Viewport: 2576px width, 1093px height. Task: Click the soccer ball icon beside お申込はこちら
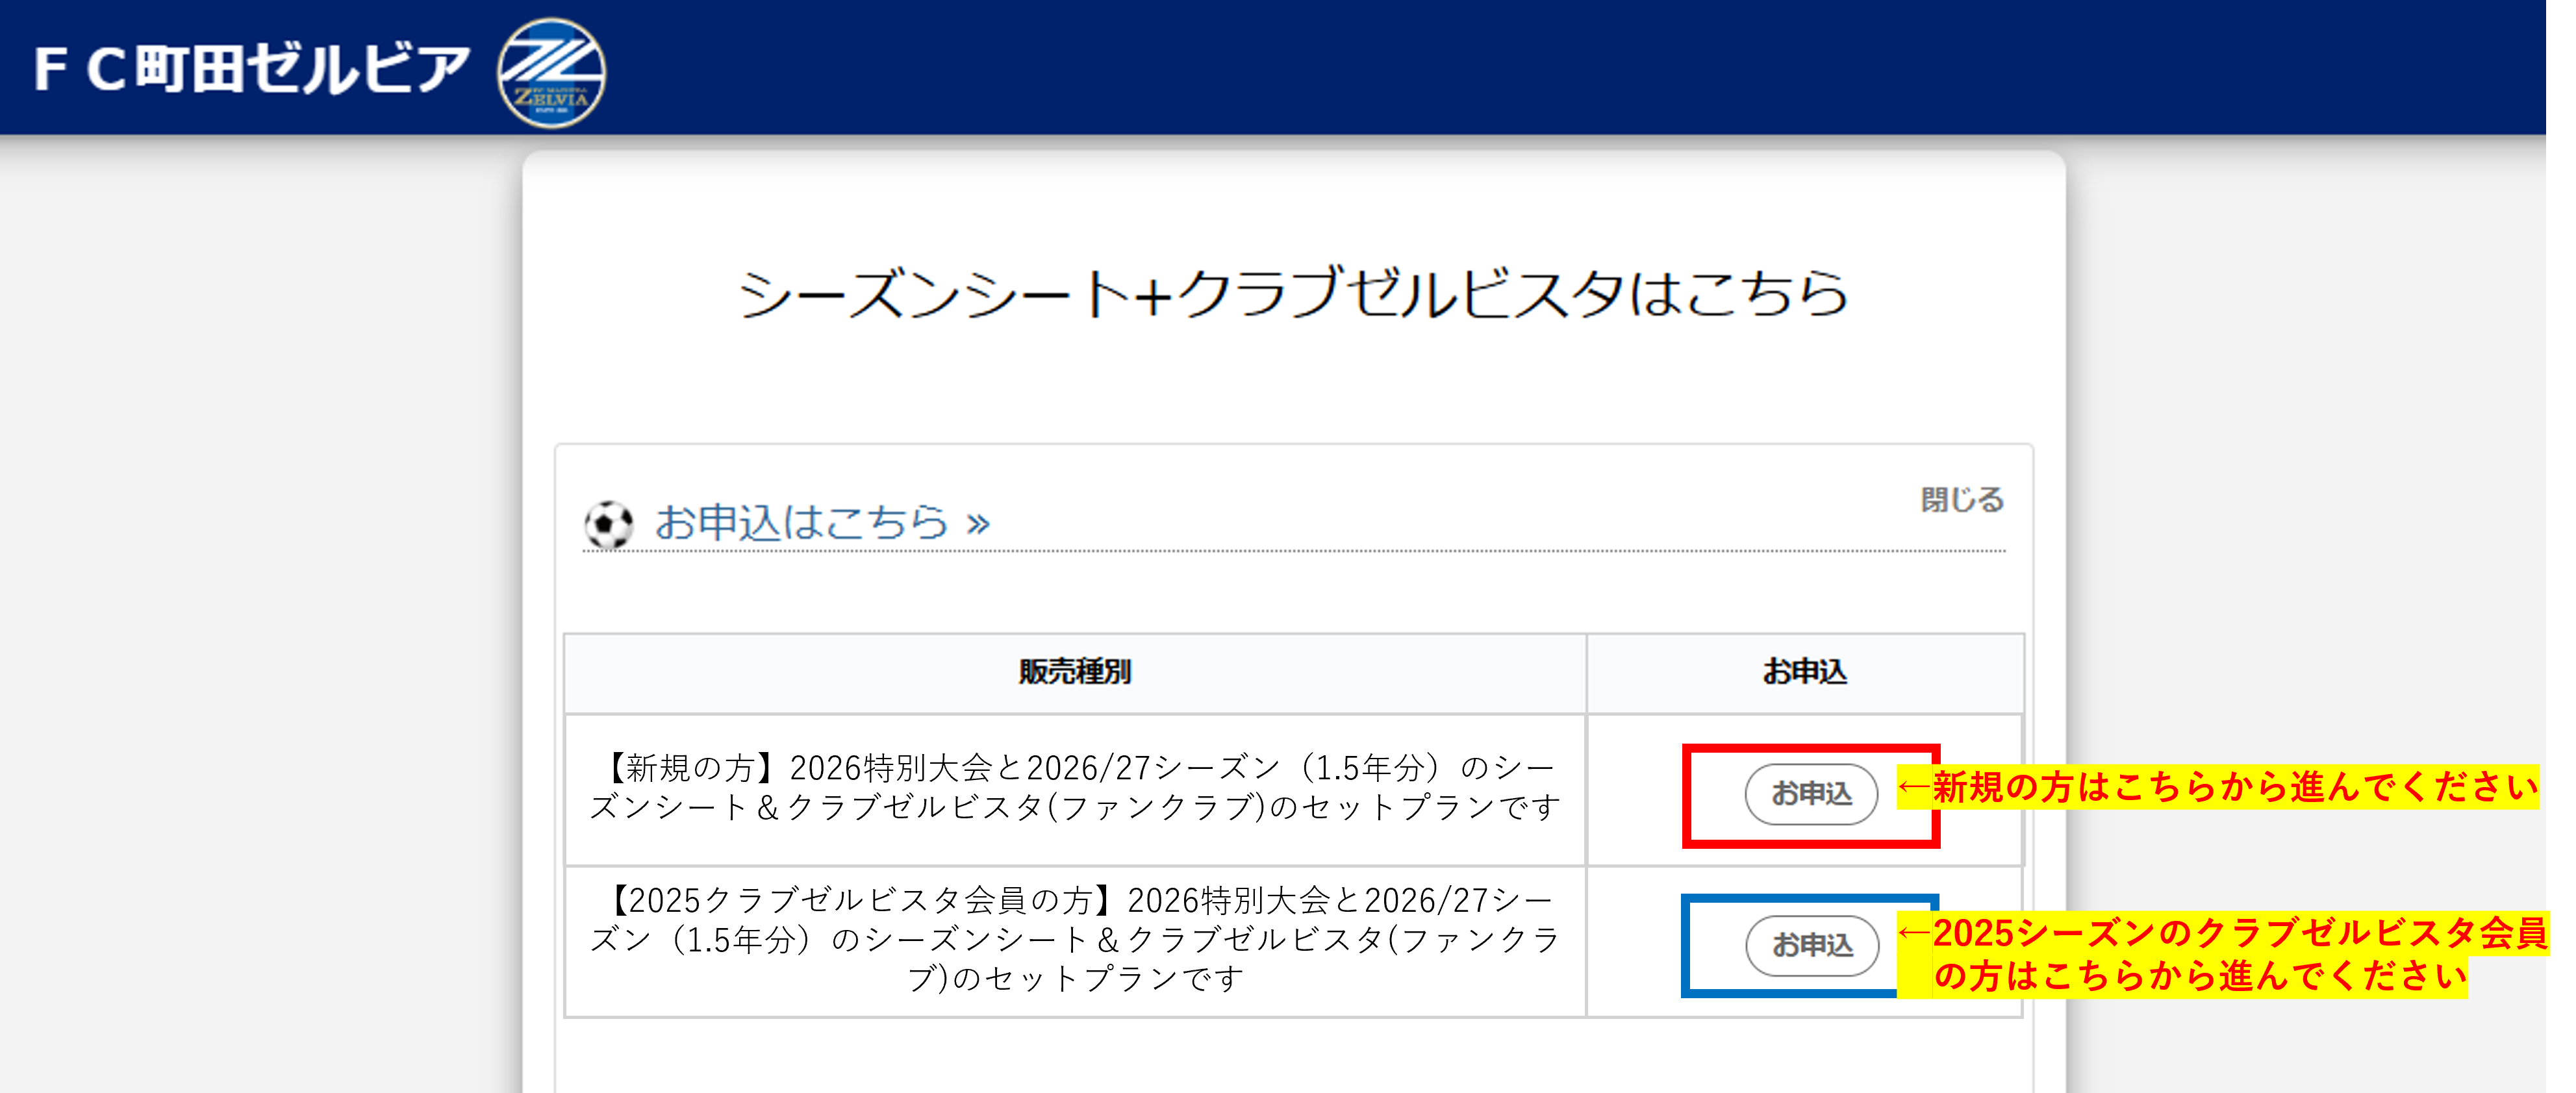pos(609,524)
